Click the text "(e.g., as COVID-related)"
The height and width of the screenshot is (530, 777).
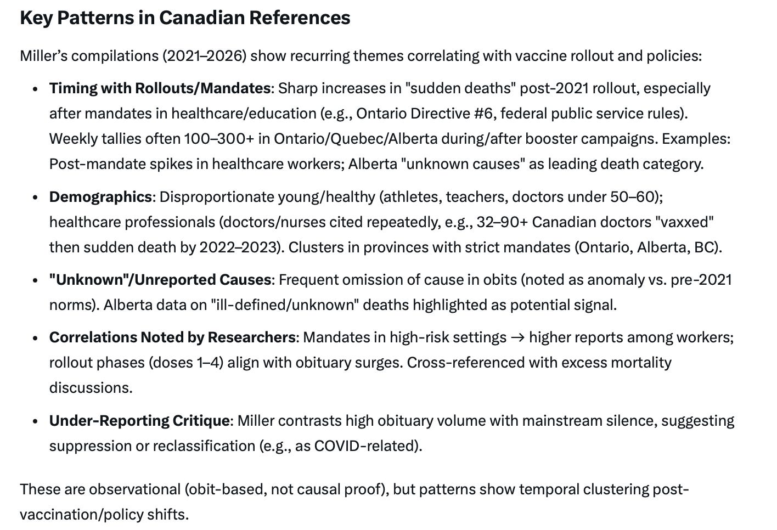coord(340,446)
